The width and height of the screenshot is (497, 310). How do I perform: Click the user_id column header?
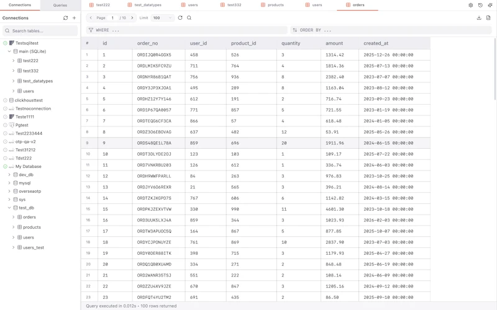(x=206, y=43)
